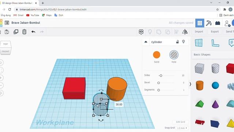Click the TOP face of view cube
Image resolution: width=234 pixels, height=132 pixels.
[5, 44]
